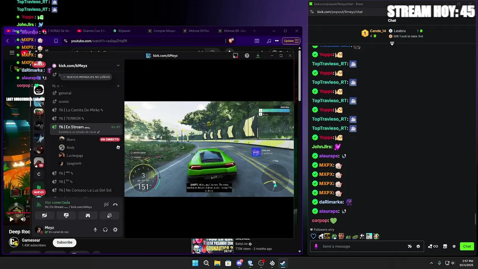Open Windows taskbar Search

(206, 263)
